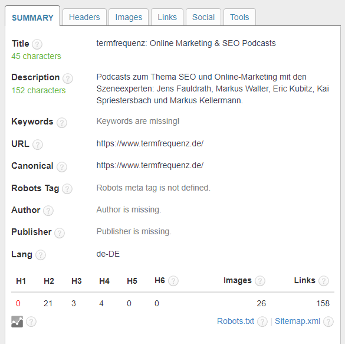Click the H1 column header

(x=21, y=281)
